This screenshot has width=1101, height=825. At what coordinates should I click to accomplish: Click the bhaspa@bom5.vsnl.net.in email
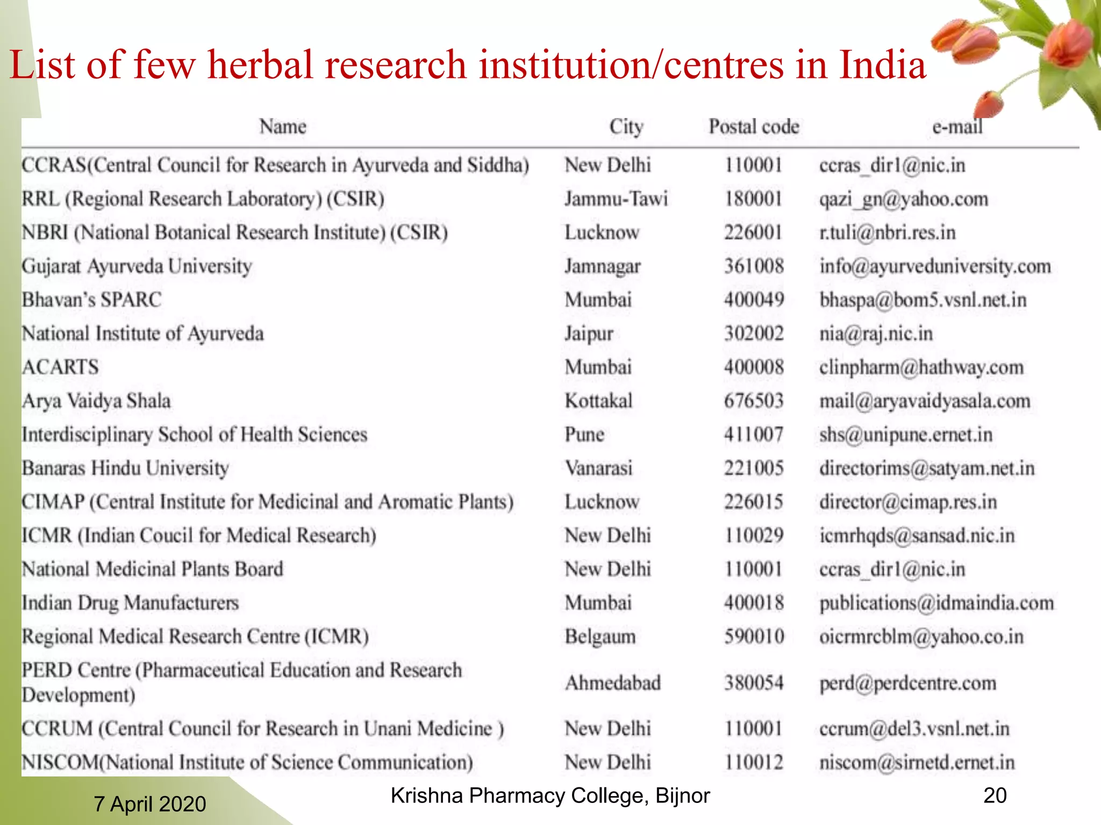(x=923, y=300)
